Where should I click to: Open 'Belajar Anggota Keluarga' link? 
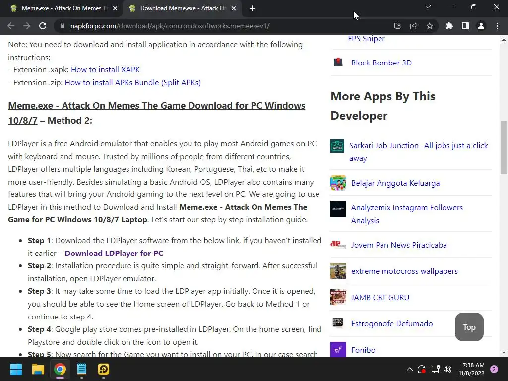[x=395, y=183]
